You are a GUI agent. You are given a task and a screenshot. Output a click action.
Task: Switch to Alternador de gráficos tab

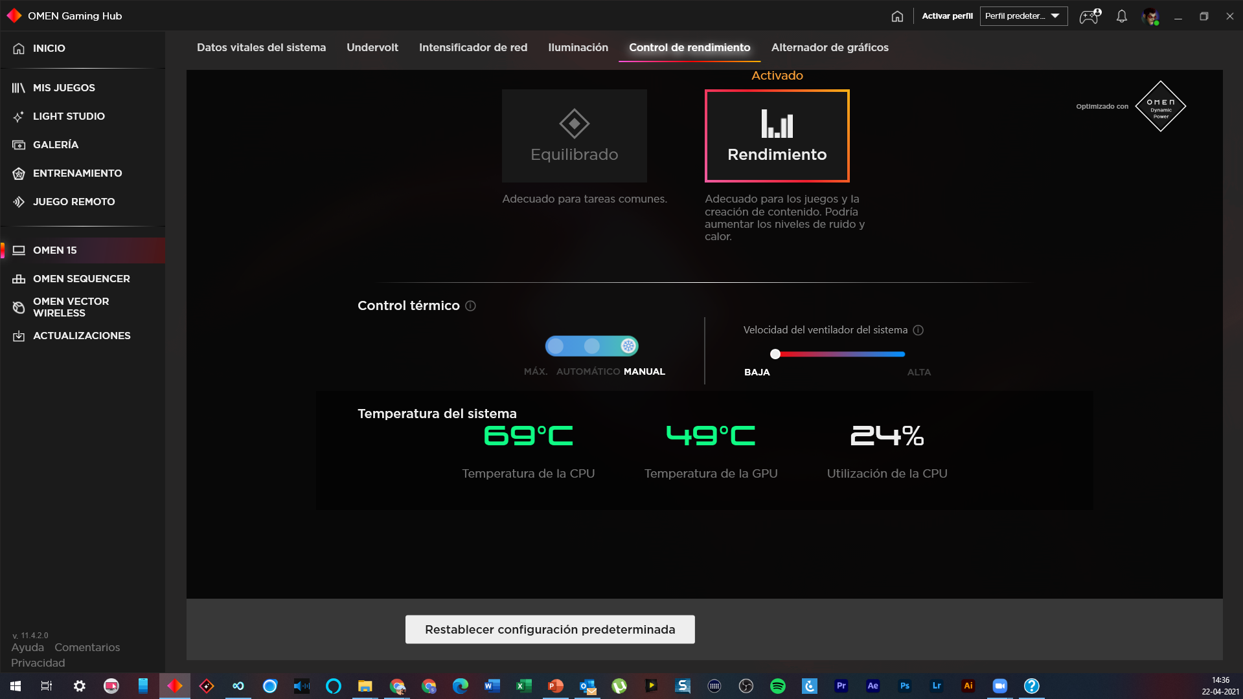[830, 47]
